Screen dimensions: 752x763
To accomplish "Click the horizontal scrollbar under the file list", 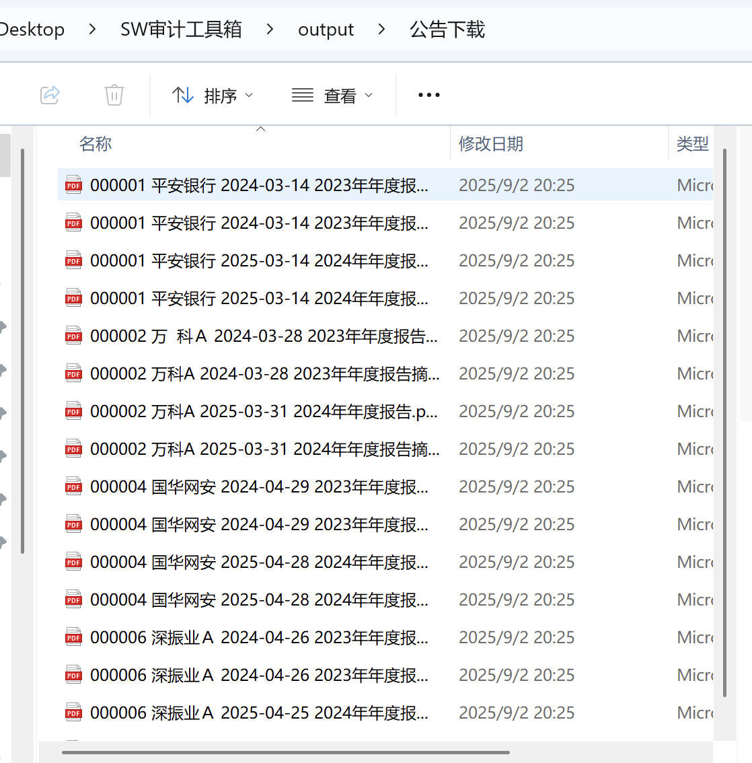I will (x=286, y=752).
